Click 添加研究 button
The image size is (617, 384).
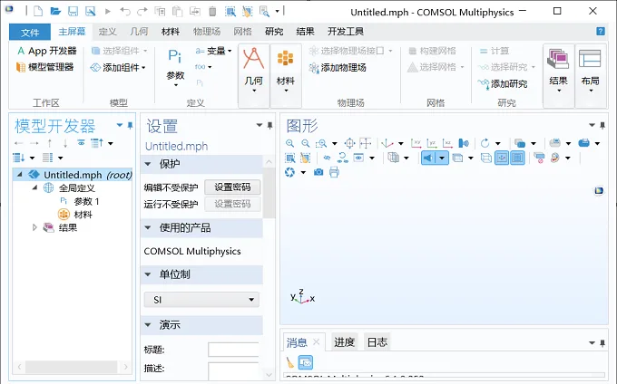(x=503, y=83)
